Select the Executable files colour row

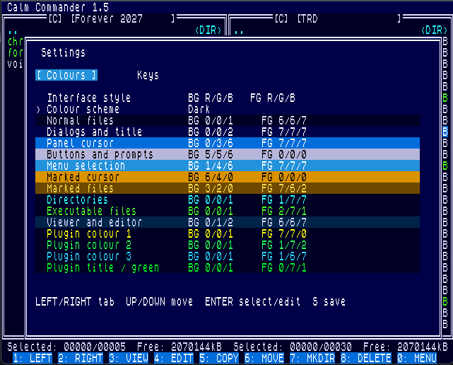[x=228, y=211]
